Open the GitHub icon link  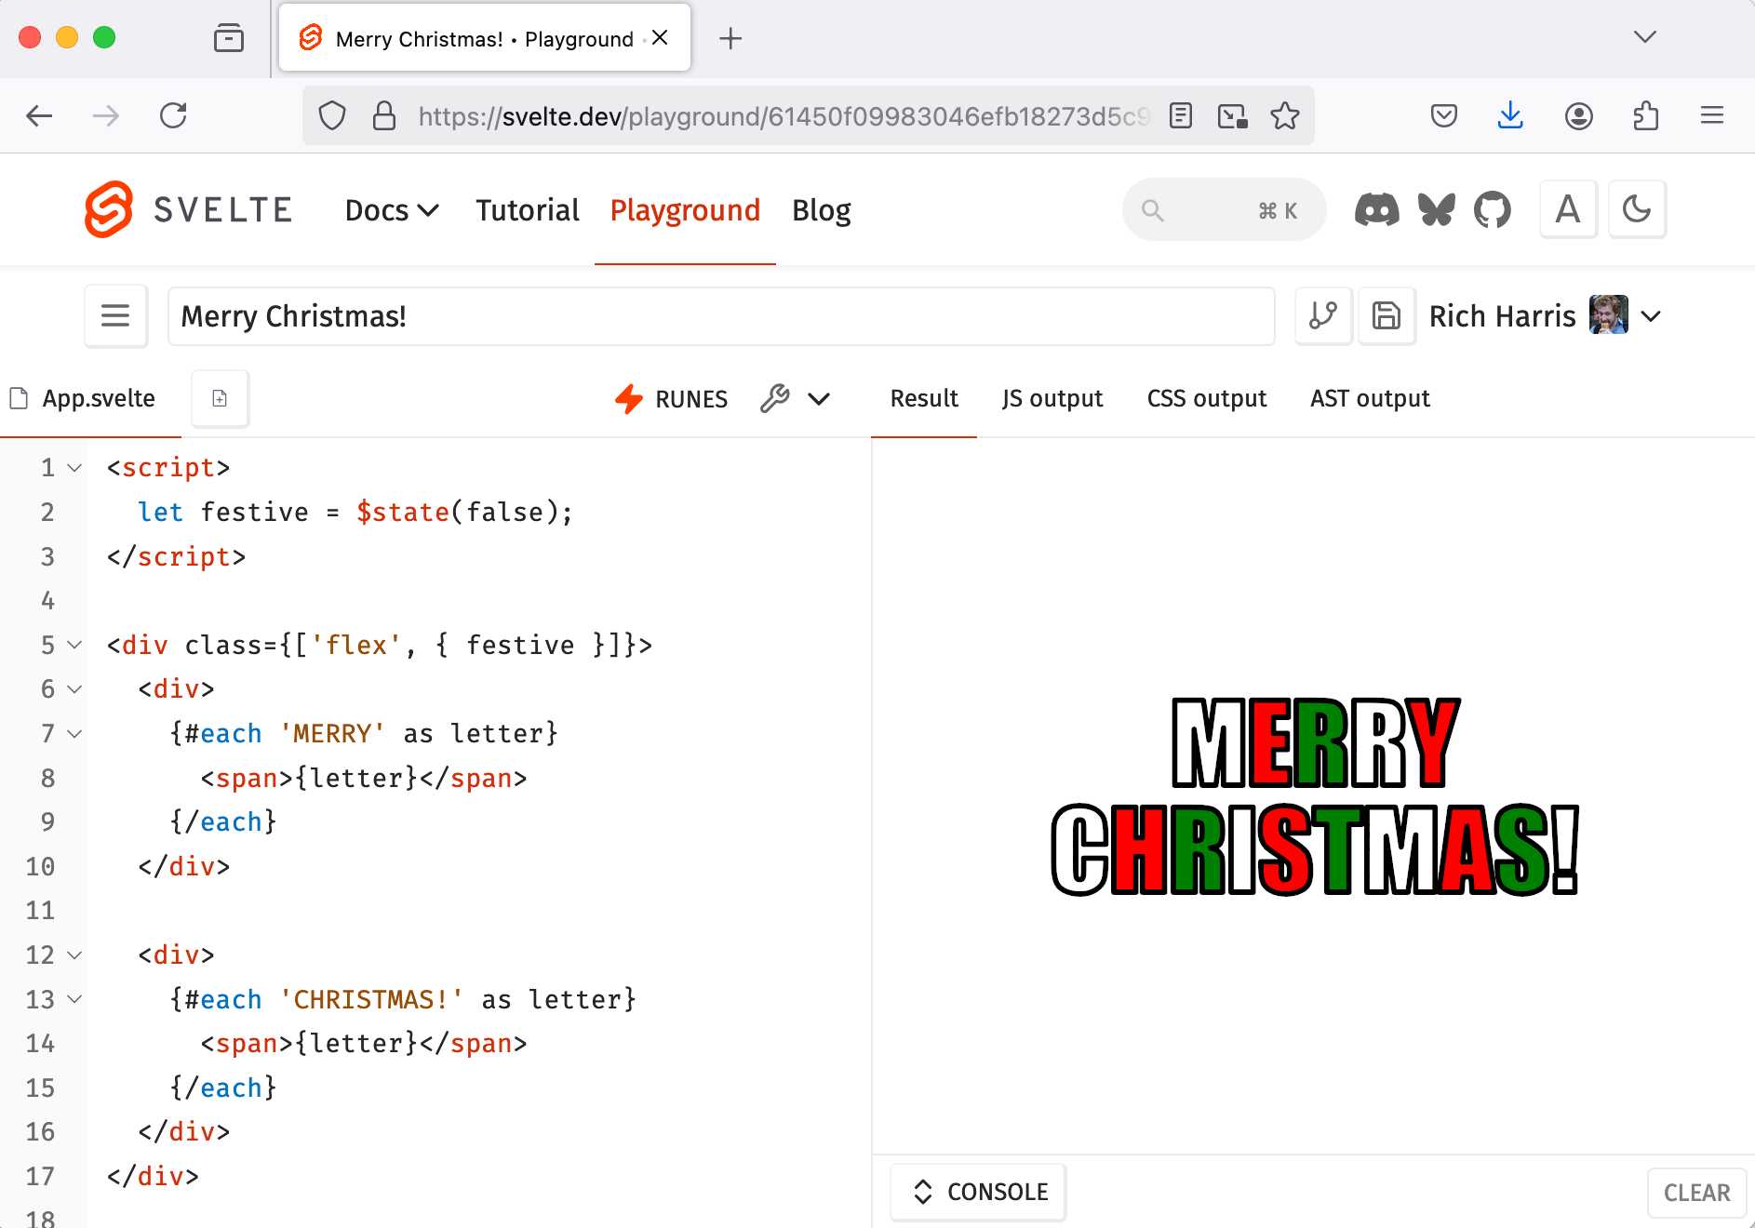pyautogui.click(x=1493, y=210)
